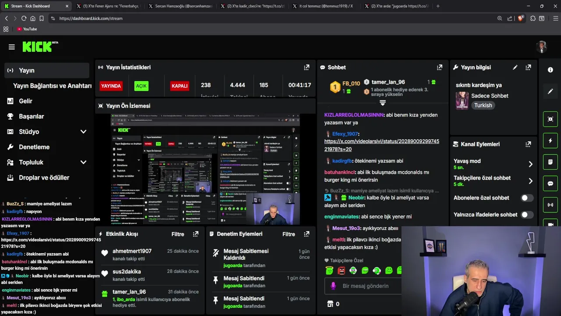Click the share icon in address bar

coord(510,18)
